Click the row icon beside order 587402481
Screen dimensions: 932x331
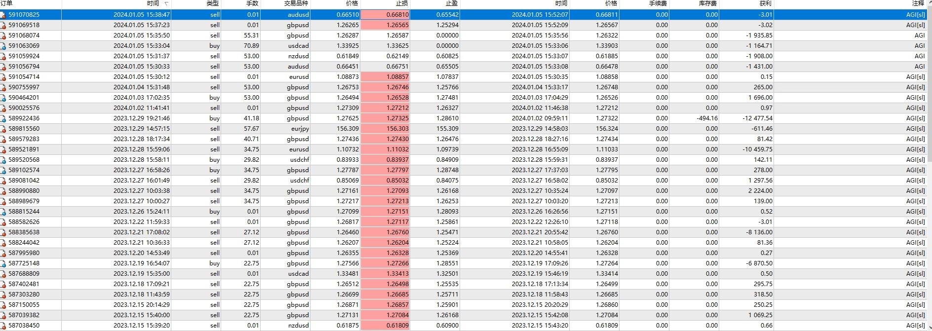pos(3,284)
